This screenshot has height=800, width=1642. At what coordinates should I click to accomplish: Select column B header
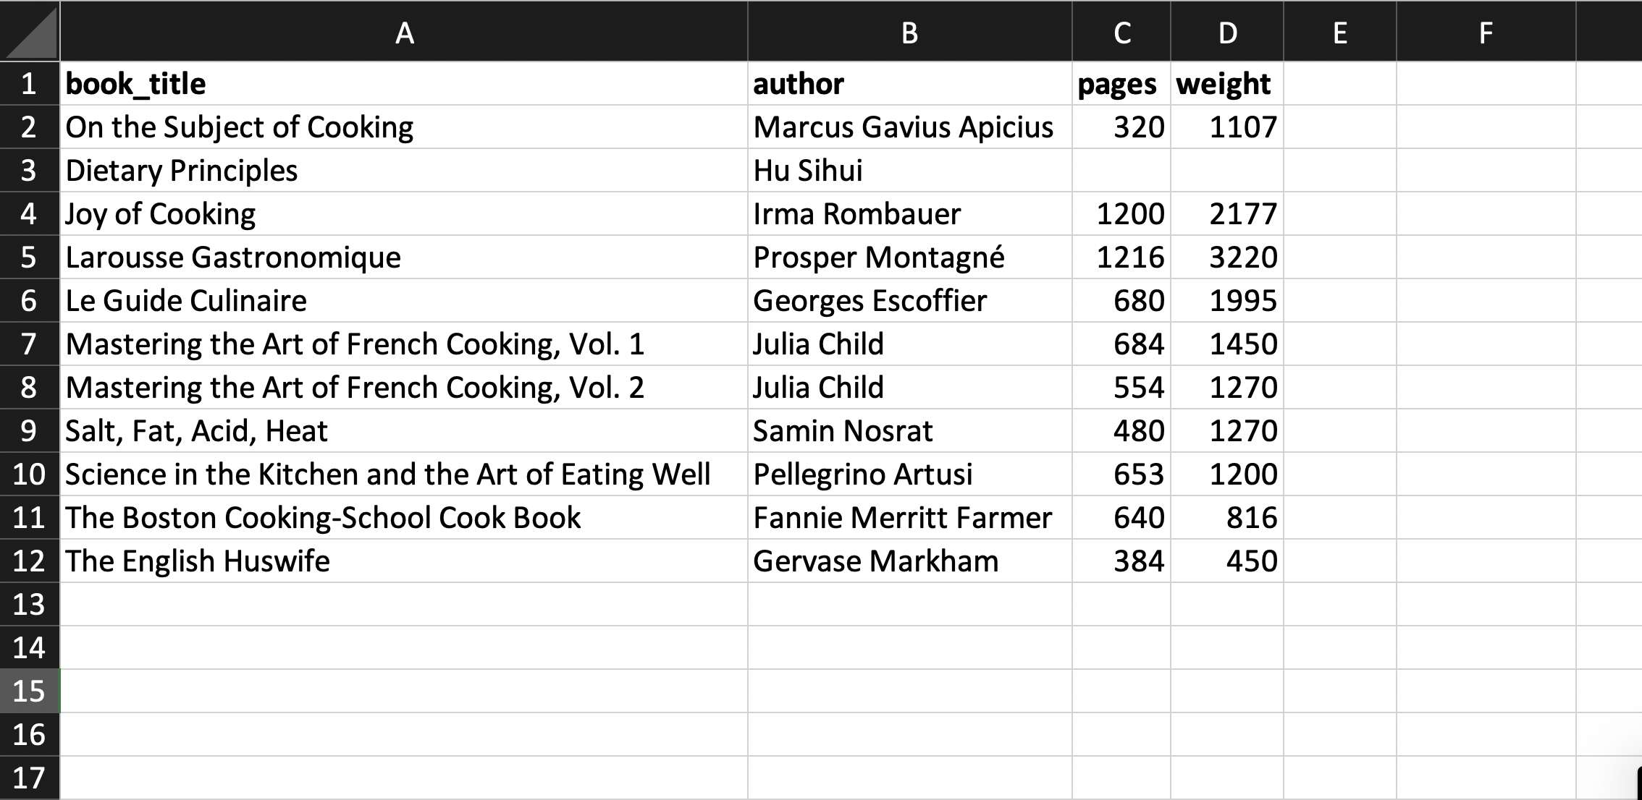pos(909,32)
